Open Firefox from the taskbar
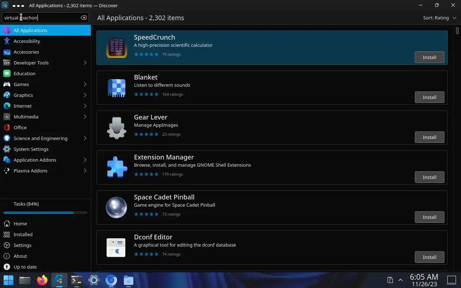The height and width of the screenshot is (288, 461). click(x=42, y=280)
